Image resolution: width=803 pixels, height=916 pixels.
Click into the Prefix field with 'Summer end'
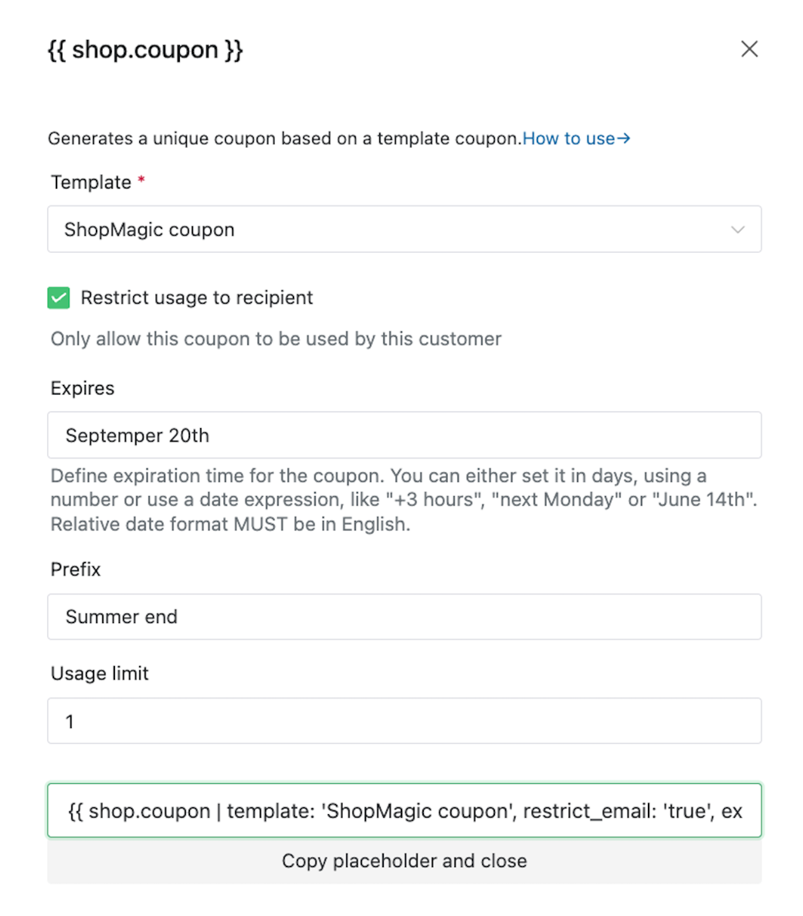404,617
